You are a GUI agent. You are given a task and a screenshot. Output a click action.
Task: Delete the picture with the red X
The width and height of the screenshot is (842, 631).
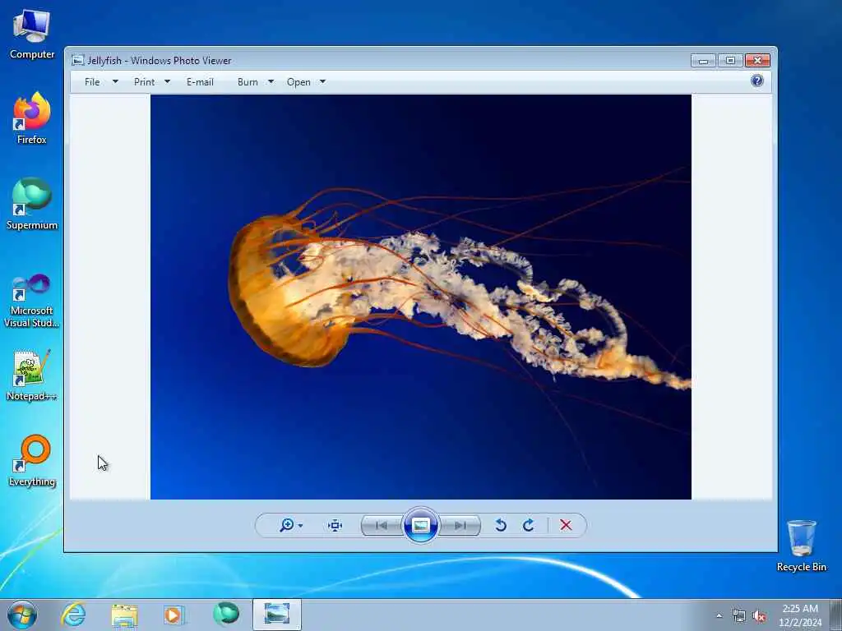(566, 525)
